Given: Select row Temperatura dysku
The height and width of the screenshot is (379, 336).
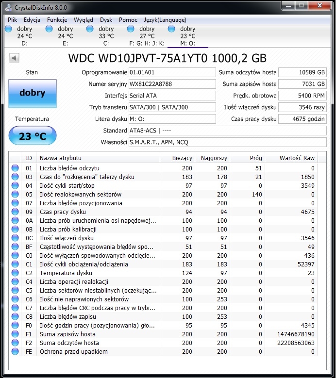Looking at the screenshot, I should pyautogui.click(x=164, y=273).
